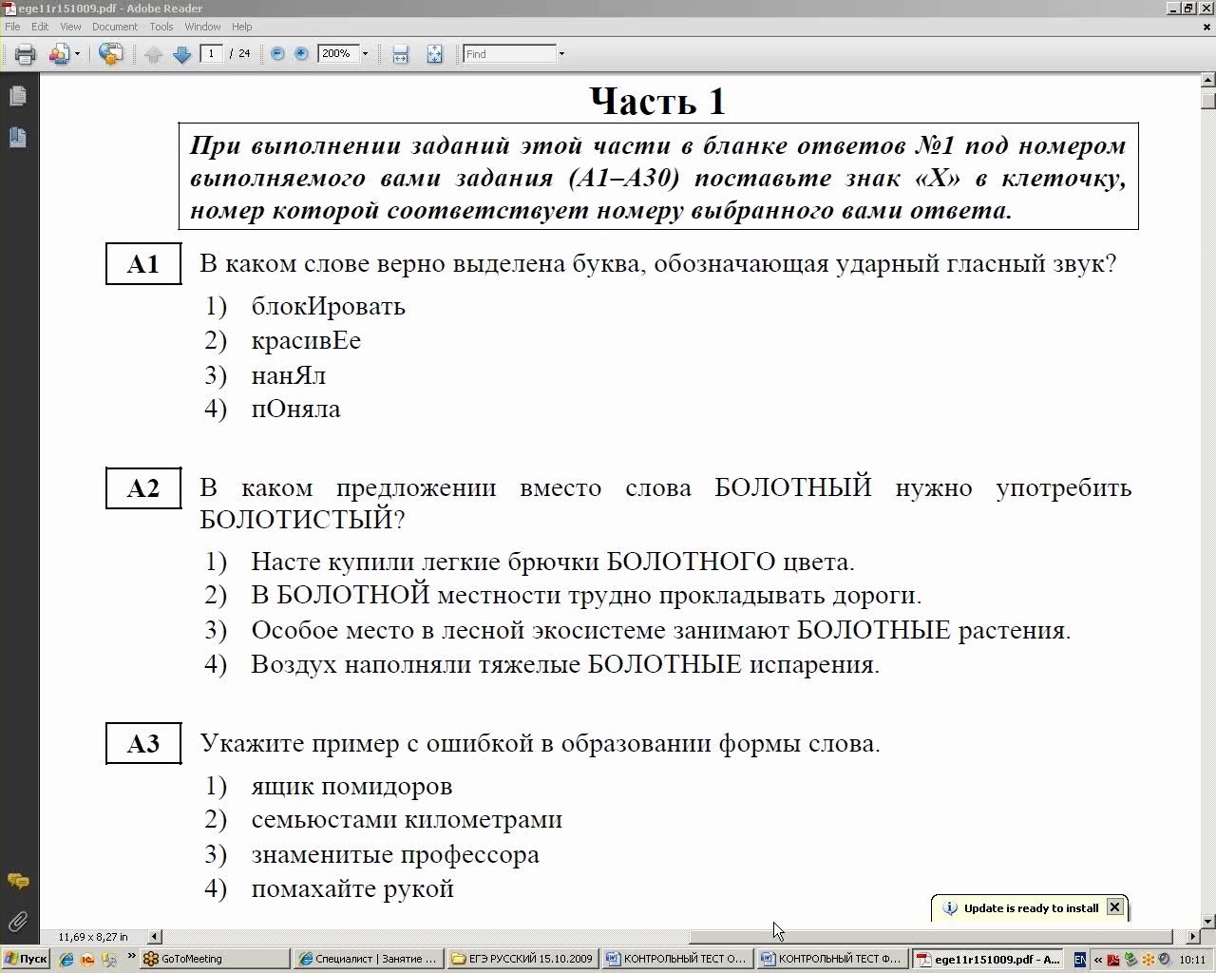Click the start meeting collaborate icon
This screenshot has width=1216, height=973.
click(110, 54)
